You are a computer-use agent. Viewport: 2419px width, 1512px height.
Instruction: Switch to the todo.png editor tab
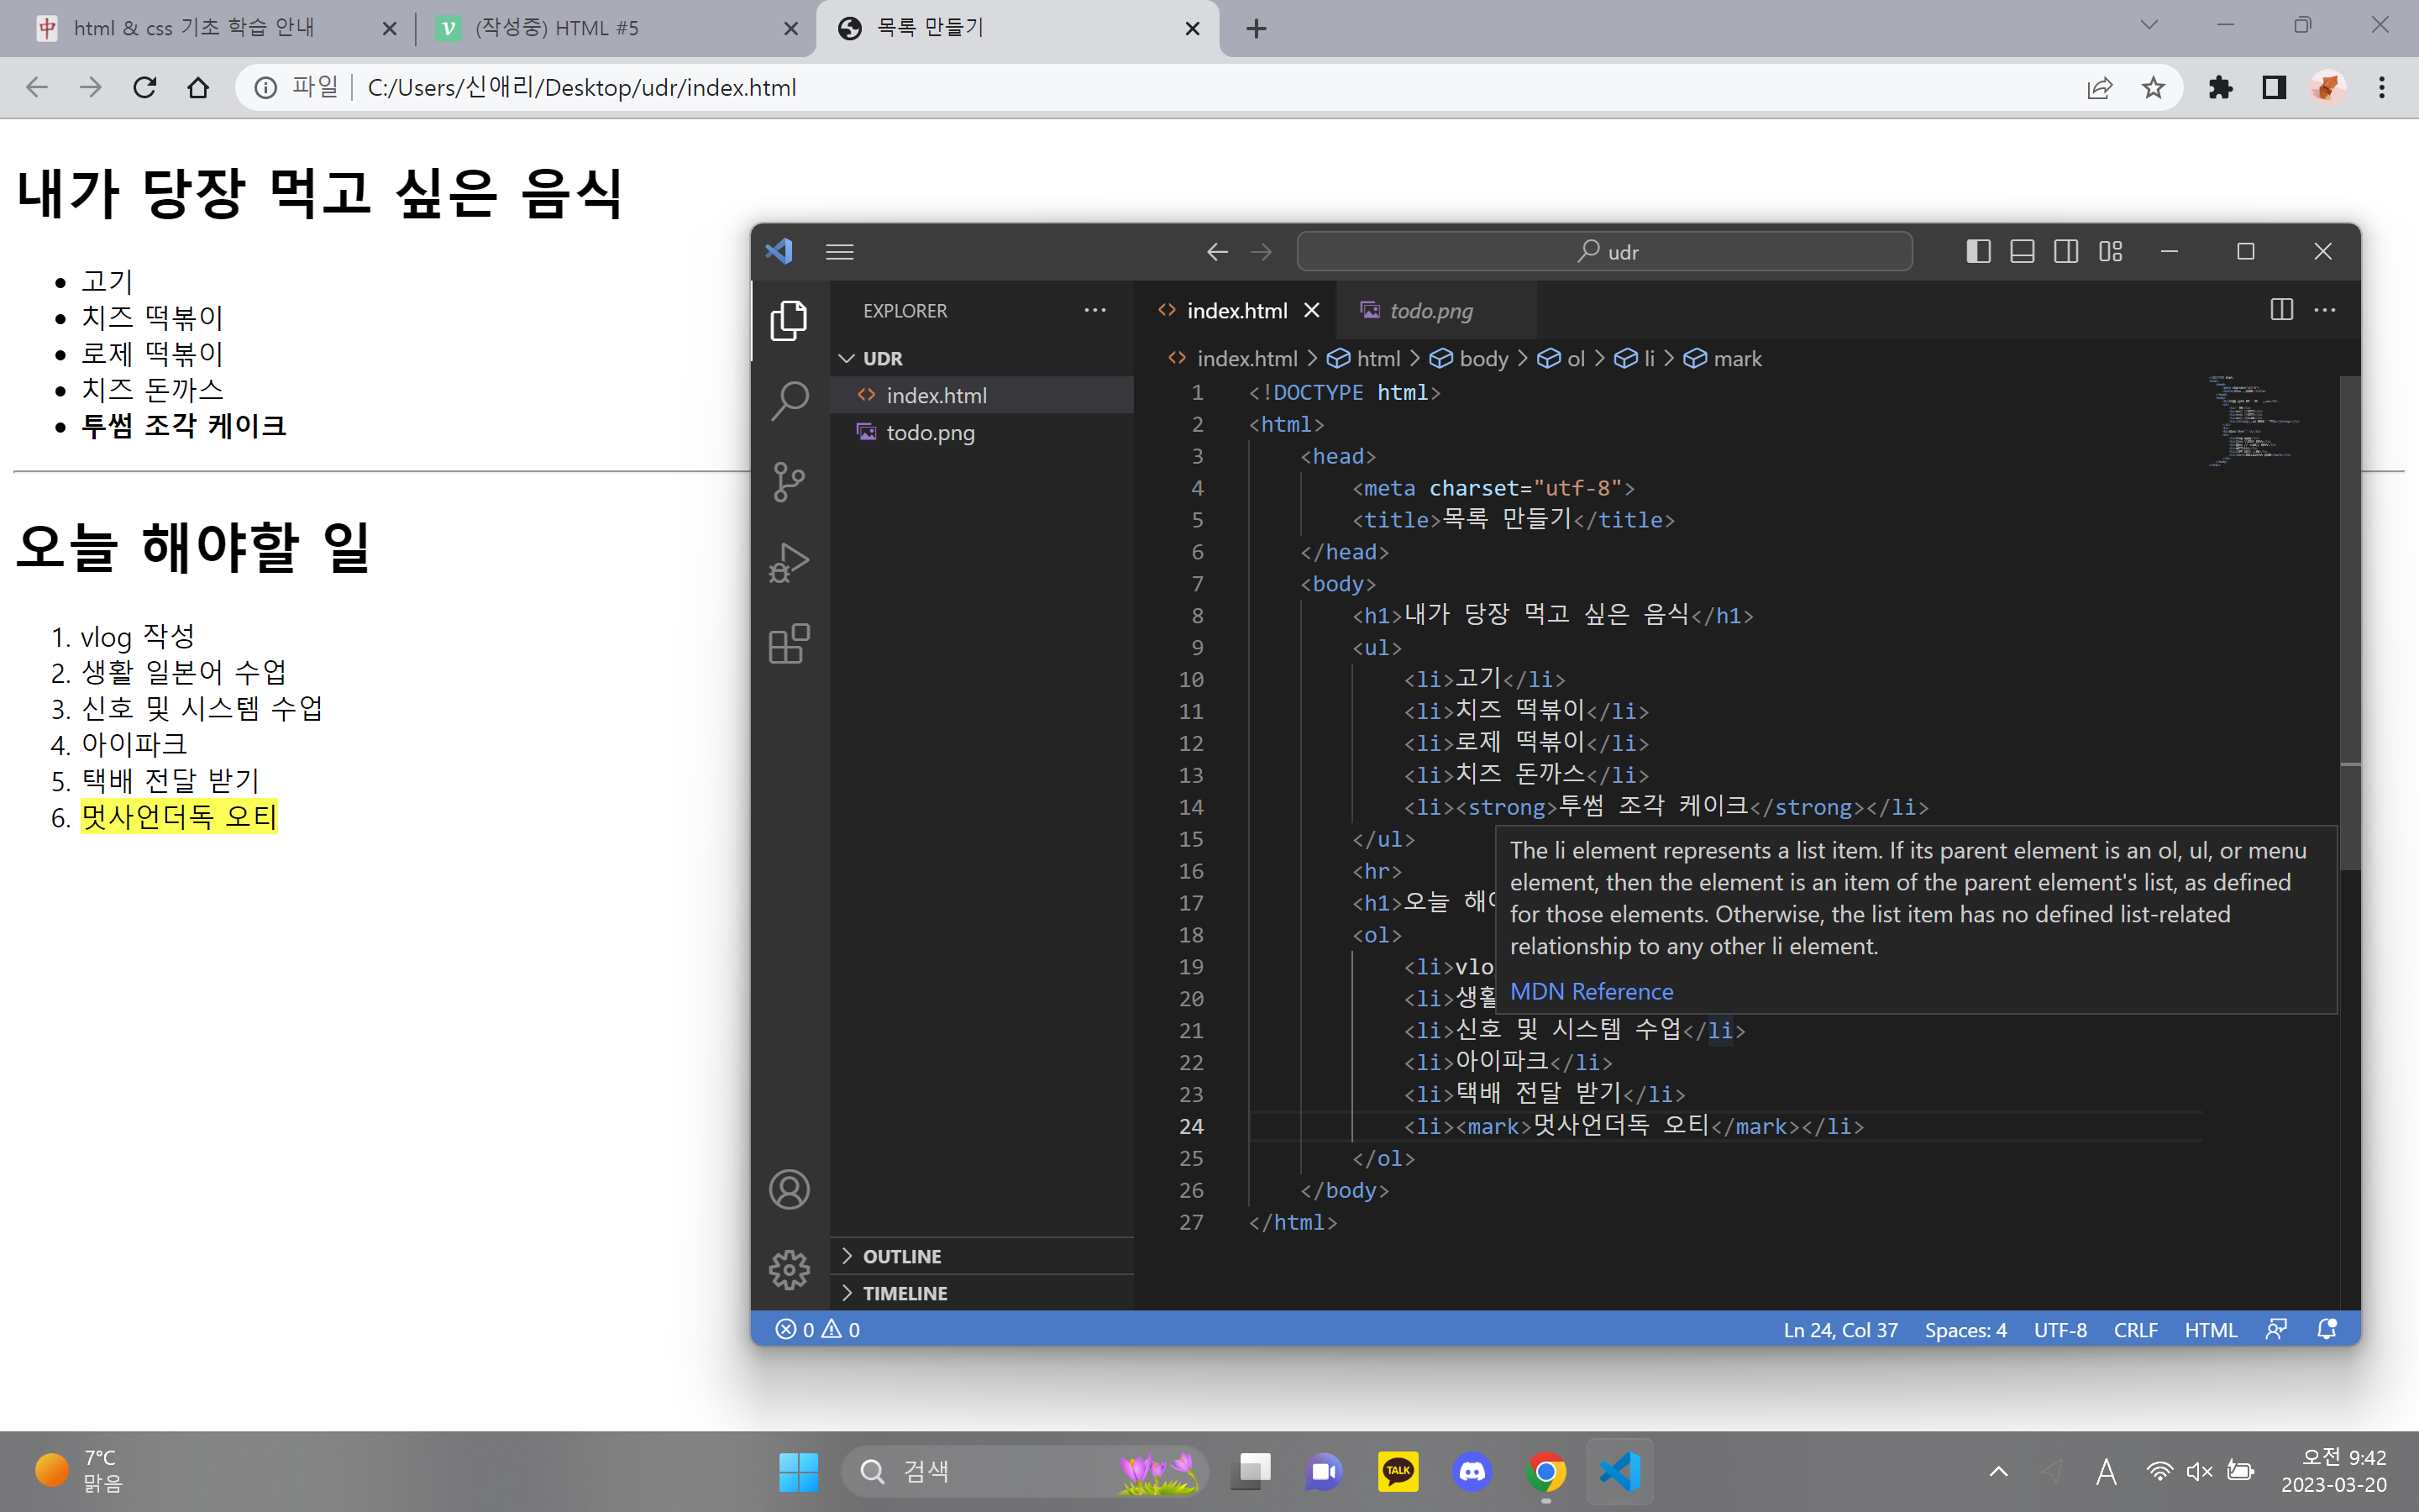1430,311
